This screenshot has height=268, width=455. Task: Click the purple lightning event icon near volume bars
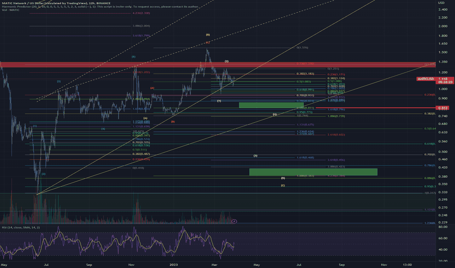tap(234, 221)
